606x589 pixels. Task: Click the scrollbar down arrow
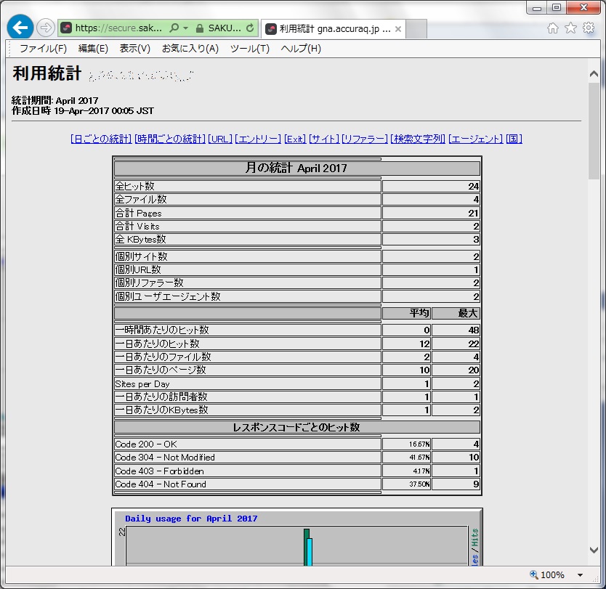pos(594,551)
